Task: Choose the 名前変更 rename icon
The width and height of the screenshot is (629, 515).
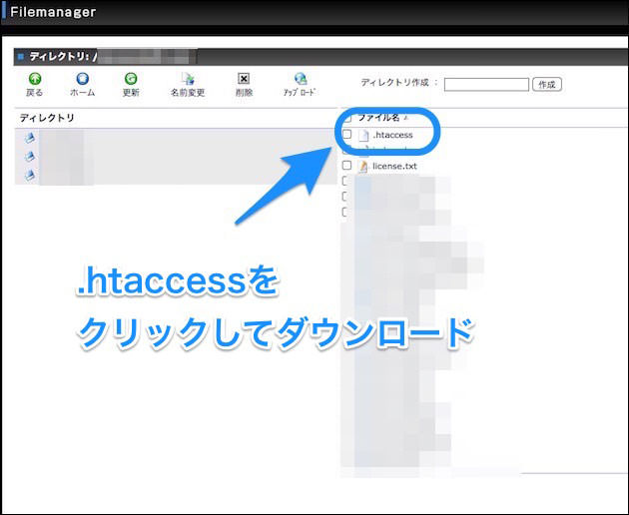Action: click(188, 79)
